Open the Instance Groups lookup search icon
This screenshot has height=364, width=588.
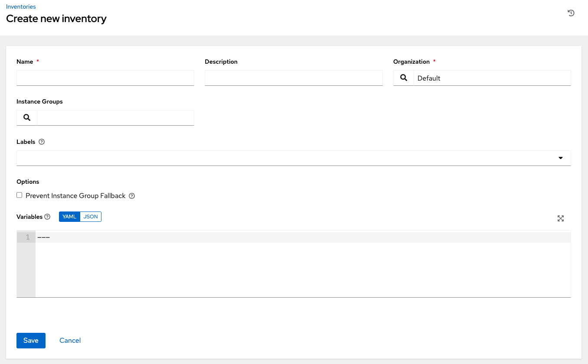26,117
